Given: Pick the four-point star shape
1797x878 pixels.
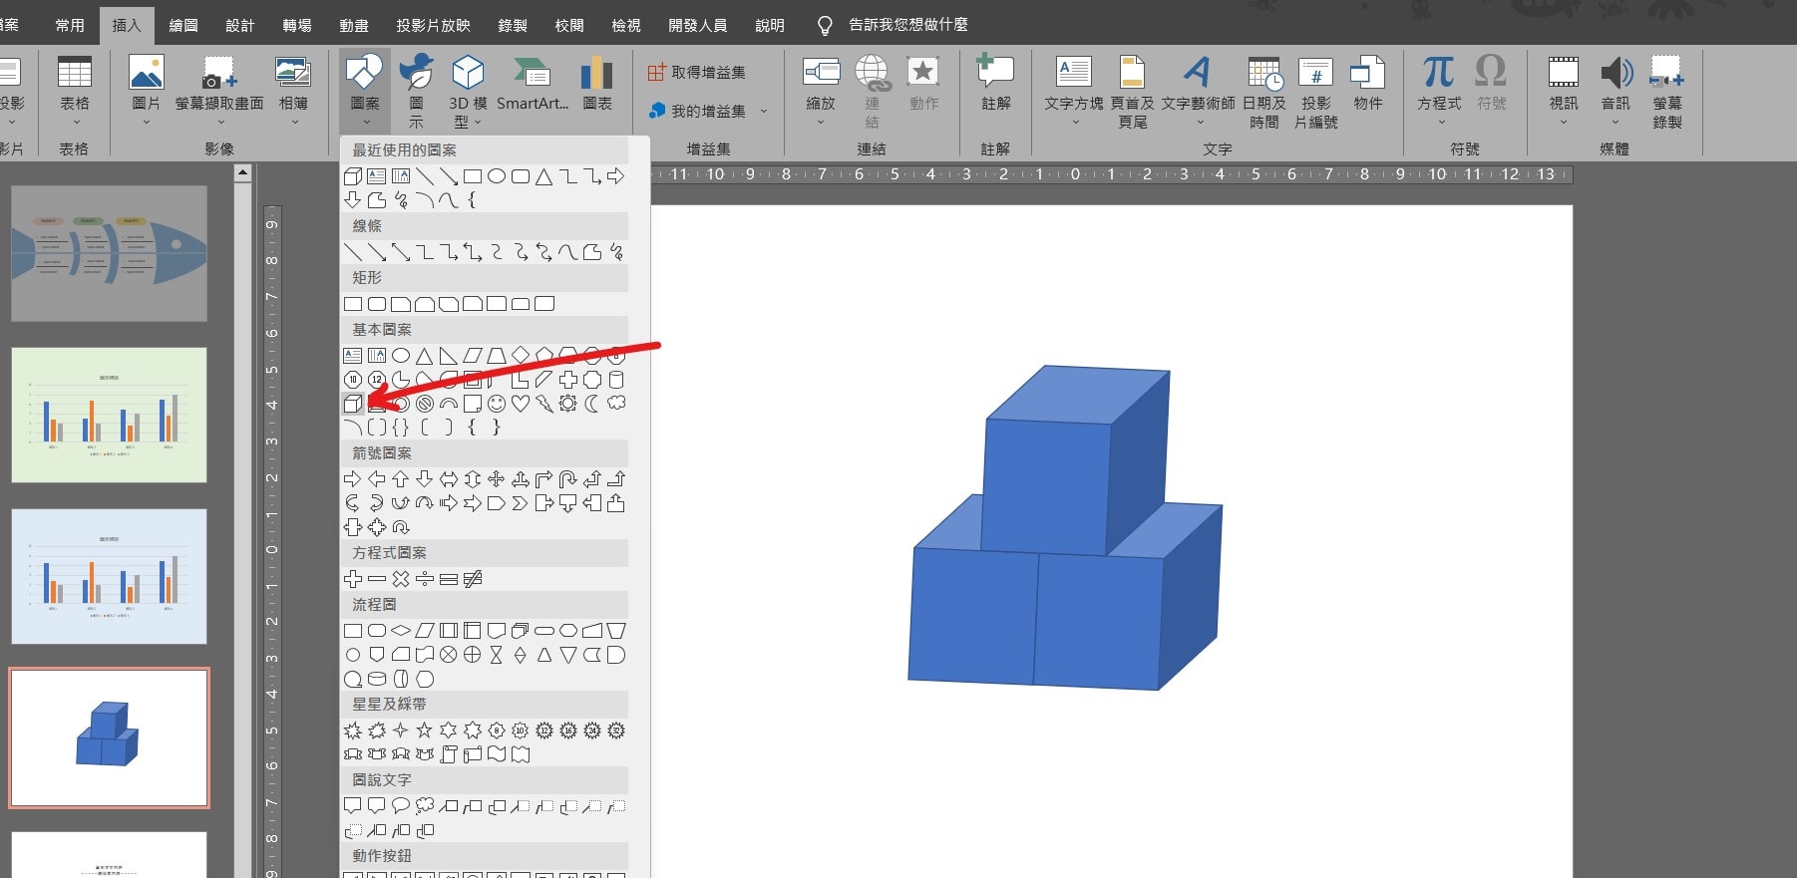Looking at the screenshot, I should pyautogui.click(x=401, y=731).
